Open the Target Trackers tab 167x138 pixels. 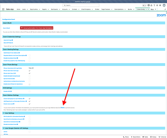(x=106, y=9)
